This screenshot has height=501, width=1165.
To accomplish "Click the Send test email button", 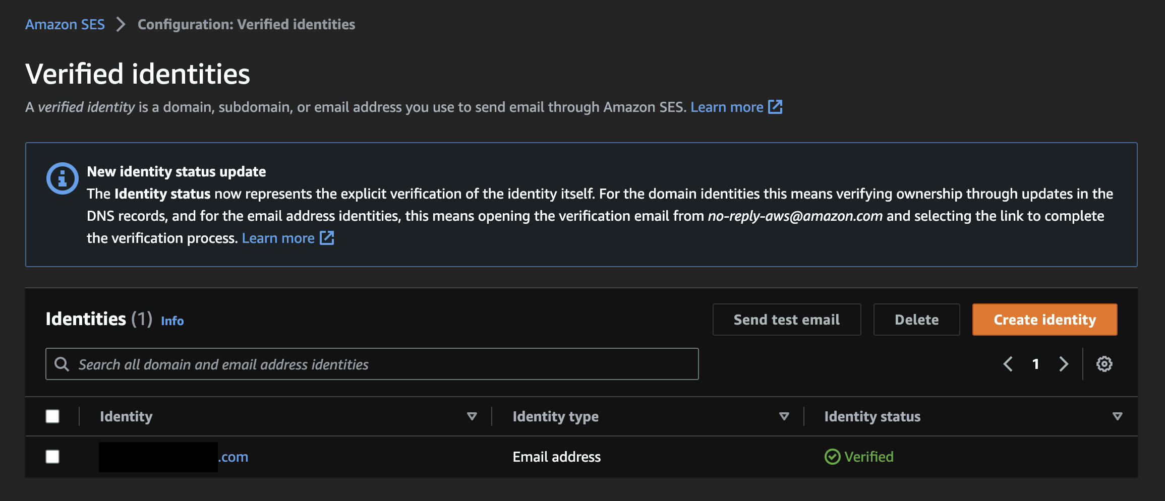I will [x=787, y=320].
